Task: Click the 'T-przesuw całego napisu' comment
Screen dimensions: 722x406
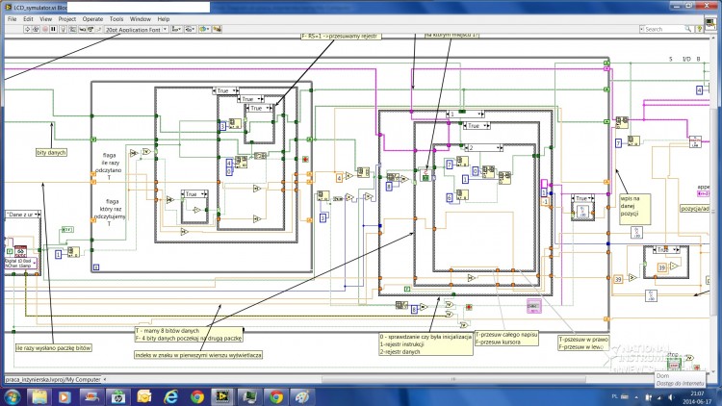Action: [x=506, y=339]
